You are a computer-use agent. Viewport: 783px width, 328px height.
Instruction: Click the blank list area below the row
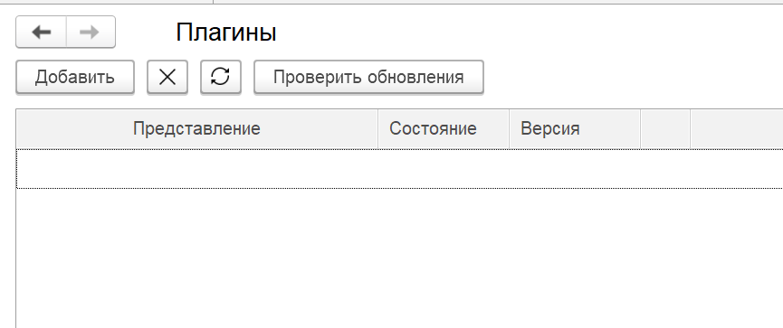[399, 258]
